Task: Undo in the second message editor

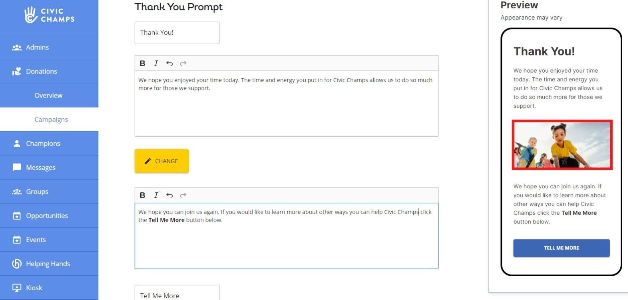Action: click(x=169, y=195)
